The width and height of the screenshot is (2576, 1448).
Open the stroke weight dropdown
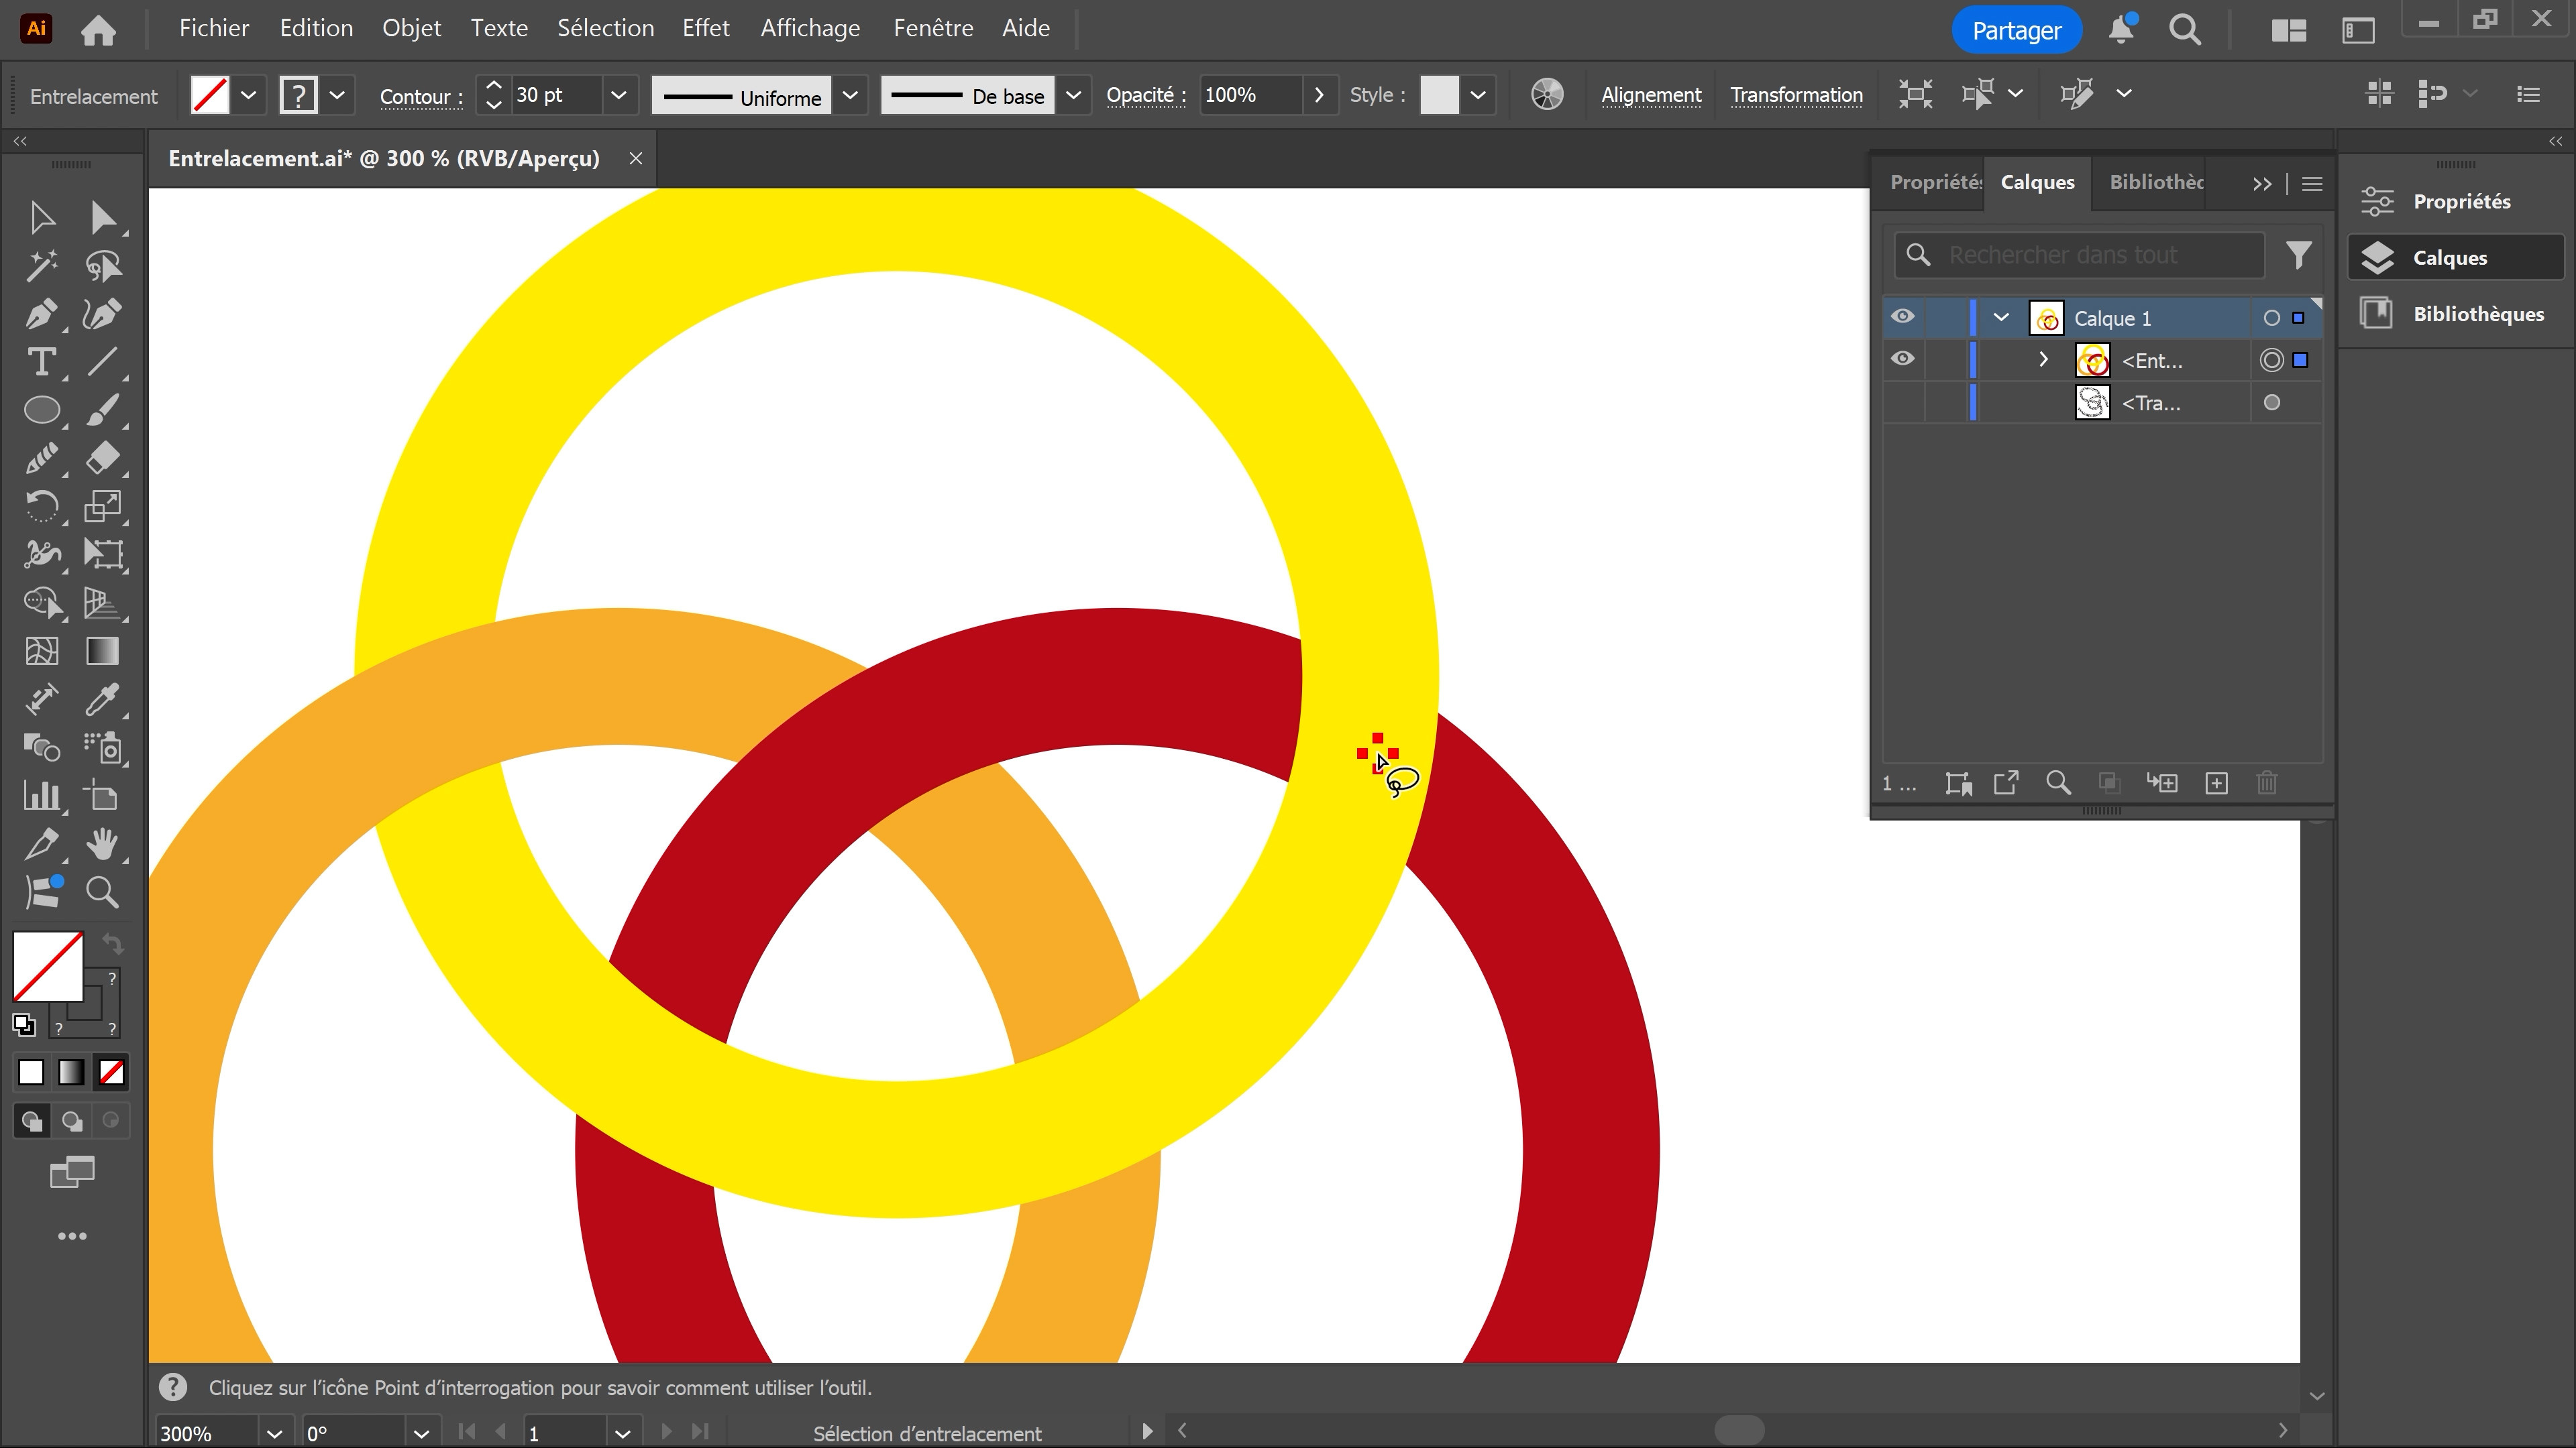619,95
